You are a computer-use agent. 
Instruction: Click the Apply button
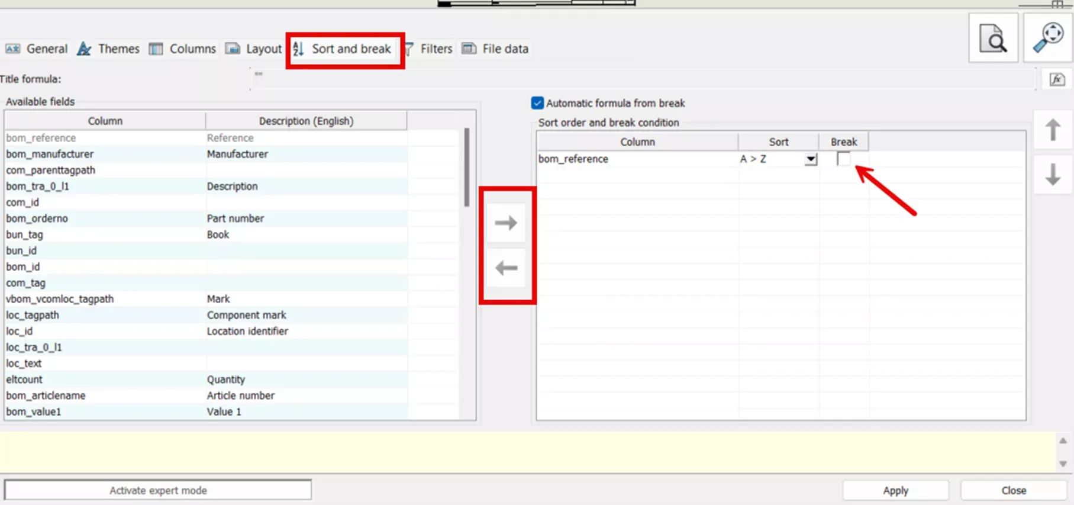point(895,490)
